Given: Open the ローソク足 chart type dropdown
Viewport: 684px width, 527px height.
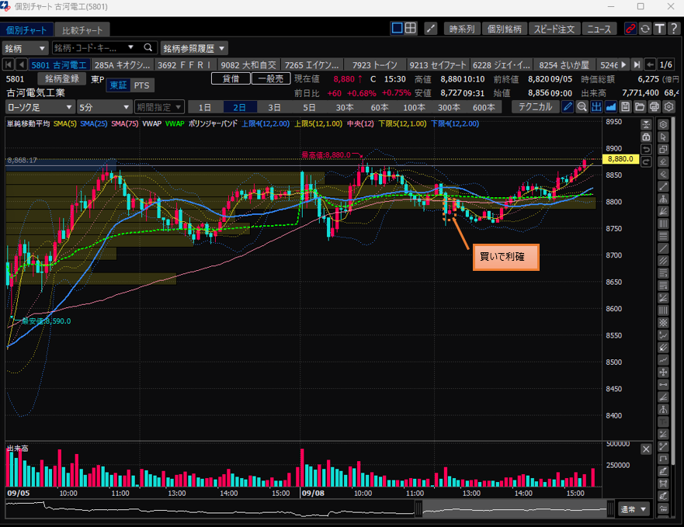Looking at the screenshot, I should click(x=40, y=107).
